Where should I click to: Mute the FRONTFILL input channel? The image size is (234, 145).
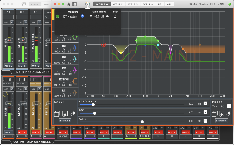coord(35,66)
